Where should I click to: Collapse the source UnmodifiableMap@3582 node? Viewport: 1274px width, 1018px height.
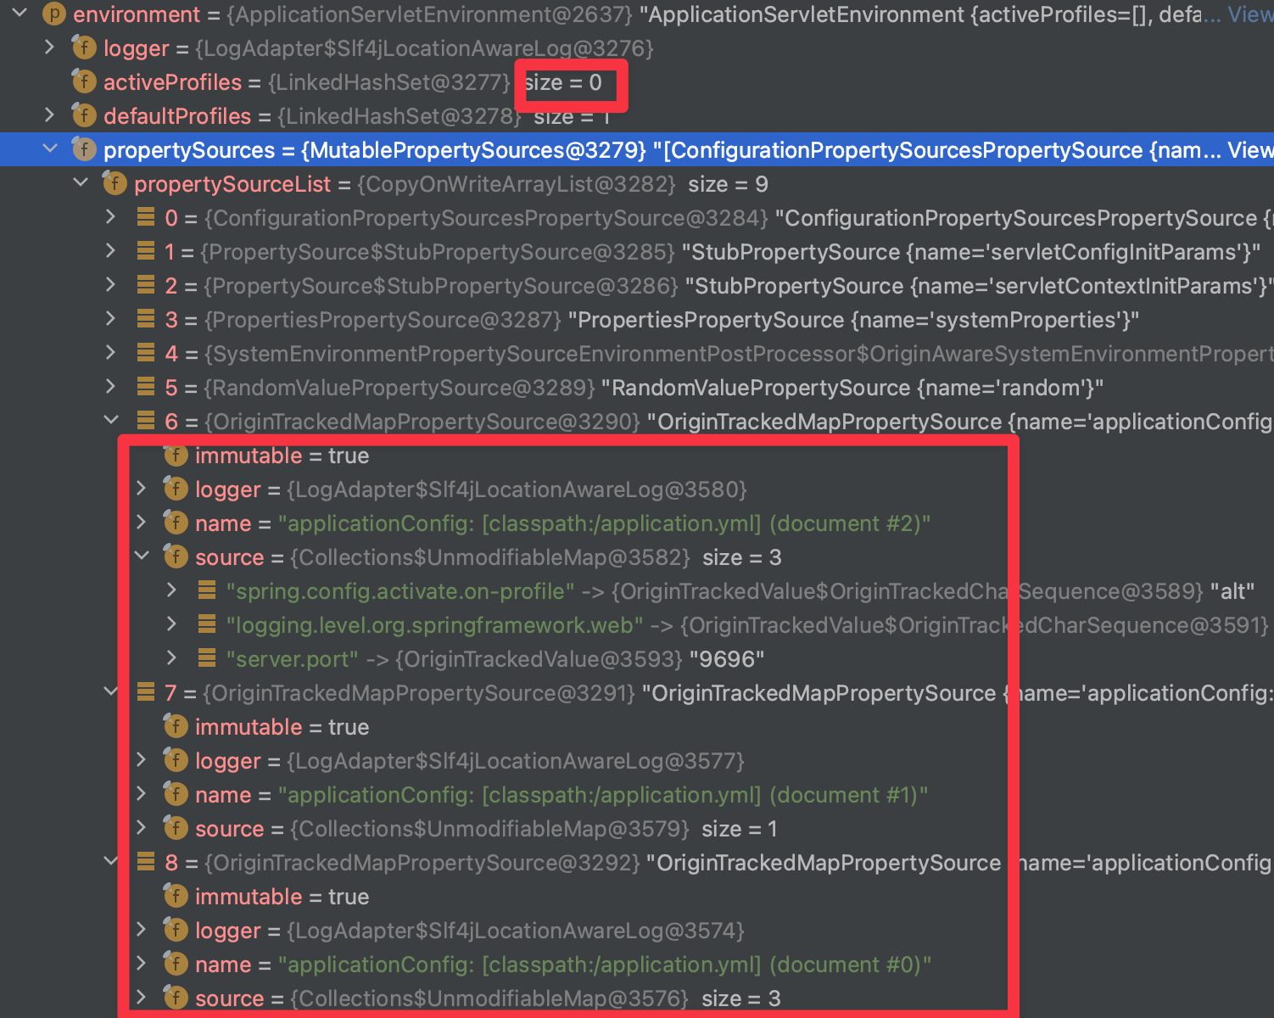(x=142, y=557)
